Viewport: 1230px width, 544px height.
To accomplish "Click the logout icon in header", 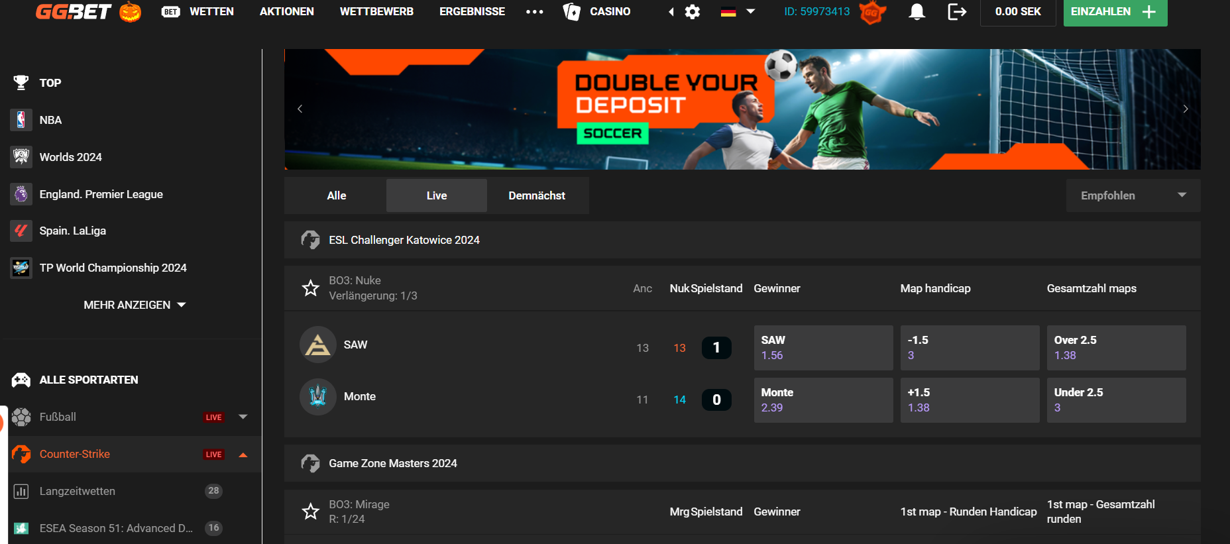I will point(957,12).
